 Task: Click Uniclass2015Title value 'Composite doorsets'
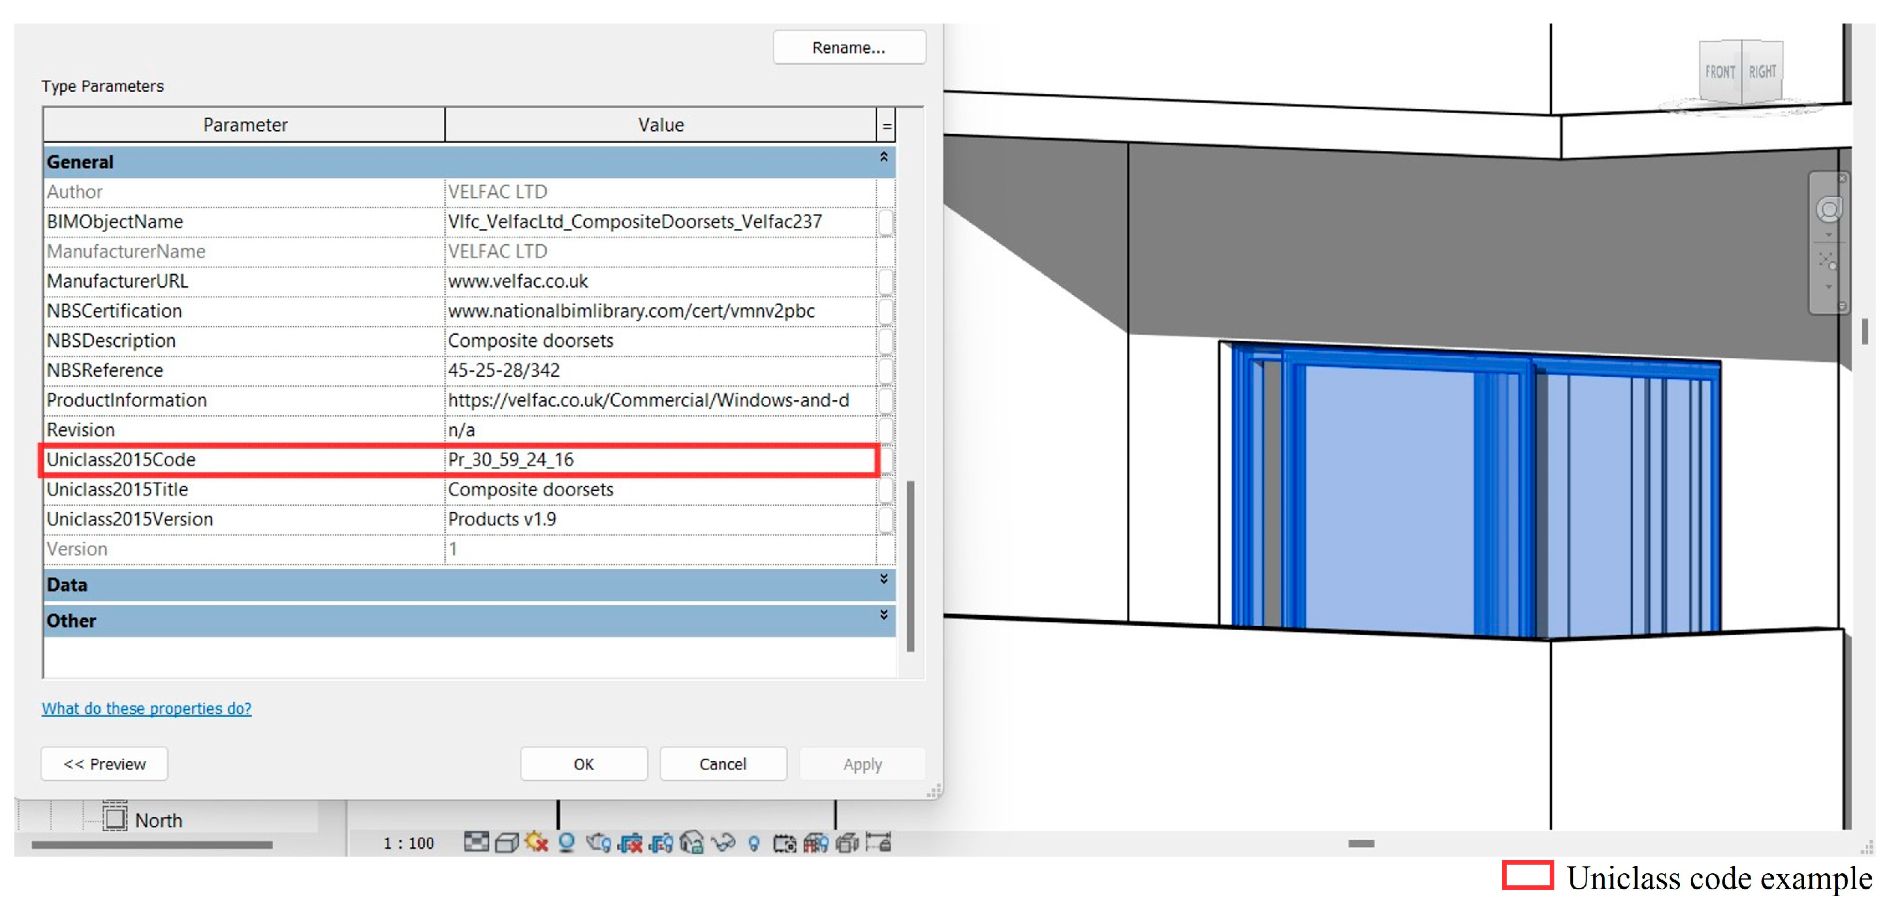pyautogui.click(x=530, y=490)
